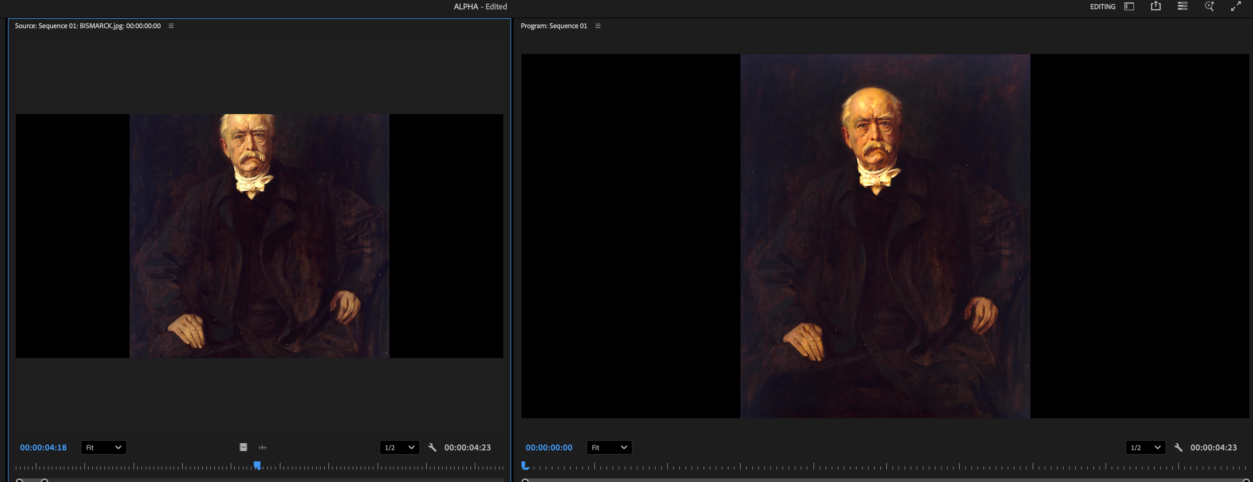Image resolution: width=1253 pixels, height=482 pixels.
Task: Open Source monitor wrench settings
Action: pos(432,447)
